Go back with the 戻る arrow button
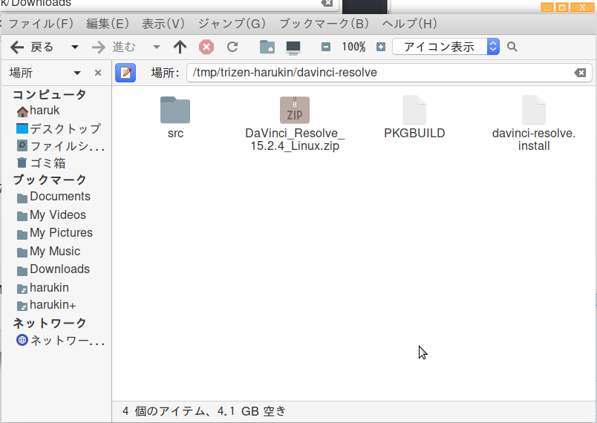The width and height of the screenshot is (597, 423). tap(32, 47)
